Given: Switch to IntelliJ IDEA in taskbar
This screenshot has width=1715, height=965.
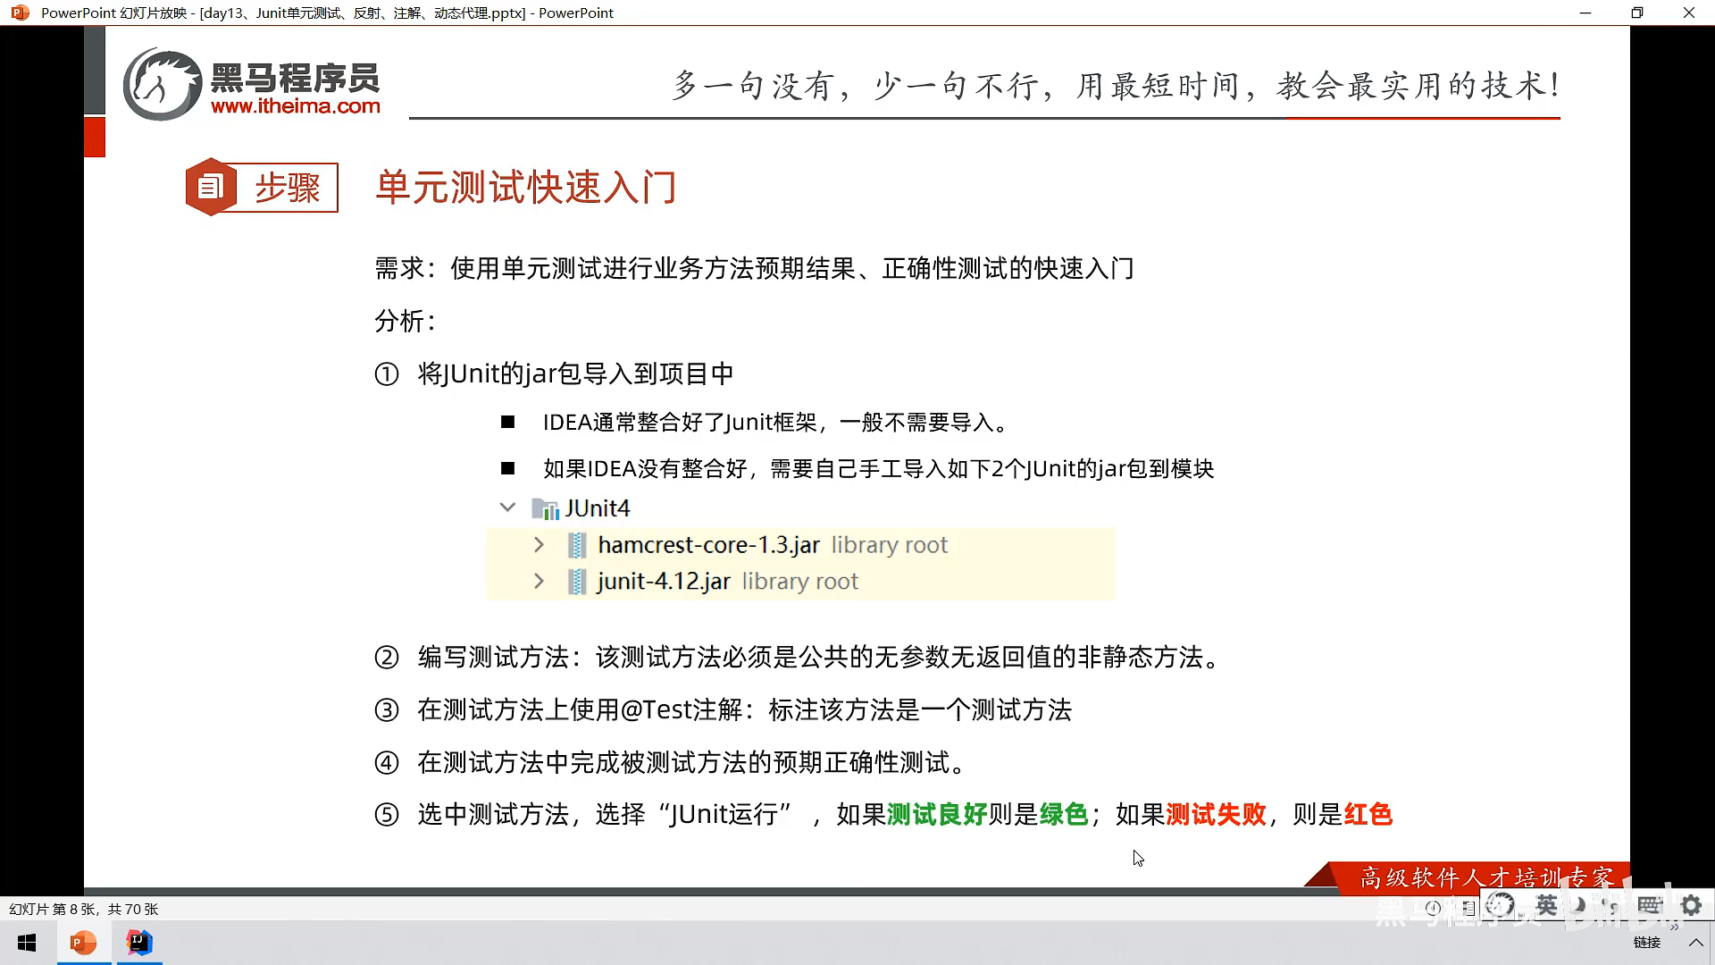Looking at the screenshot, I should [139, 943].
